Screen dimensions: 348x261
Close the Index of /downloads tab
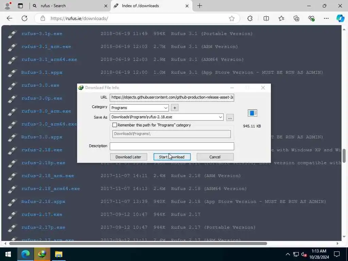click(187, 6)
